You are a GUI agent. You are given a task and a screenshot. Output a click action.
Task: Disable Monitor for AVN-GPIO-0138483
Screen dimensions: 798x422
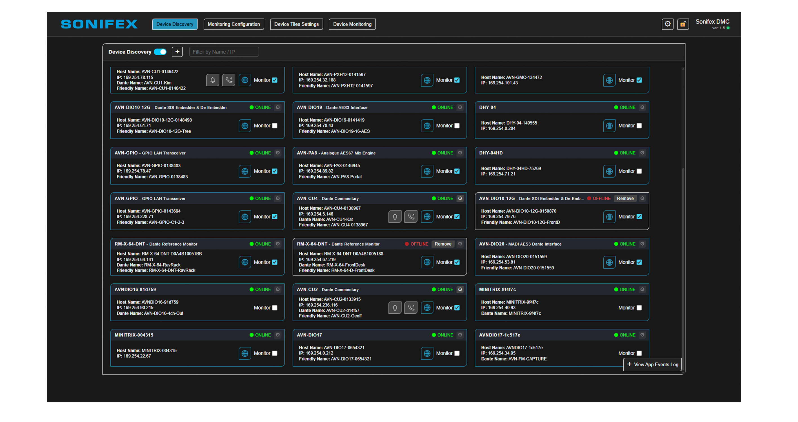(x=274, y=171)
